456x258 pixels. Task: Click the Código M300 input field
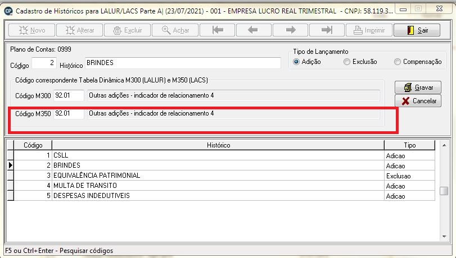[69, 95]
